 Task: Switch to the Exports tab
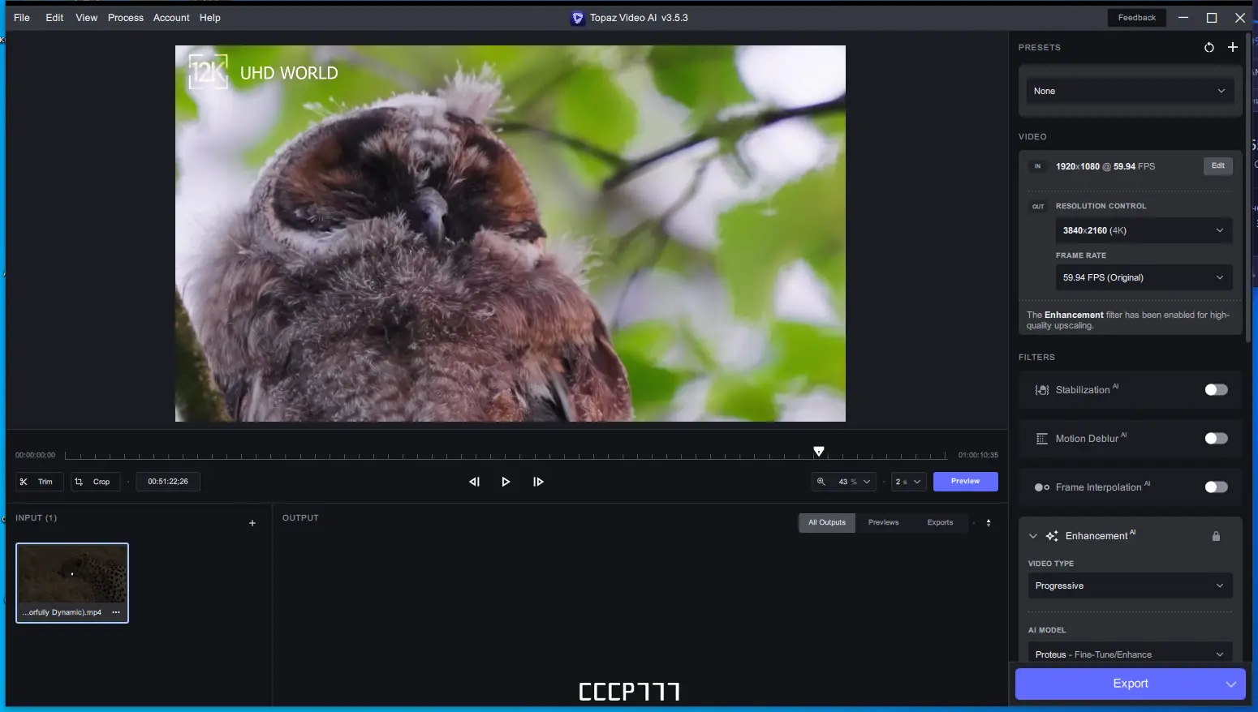pos(940,523)
